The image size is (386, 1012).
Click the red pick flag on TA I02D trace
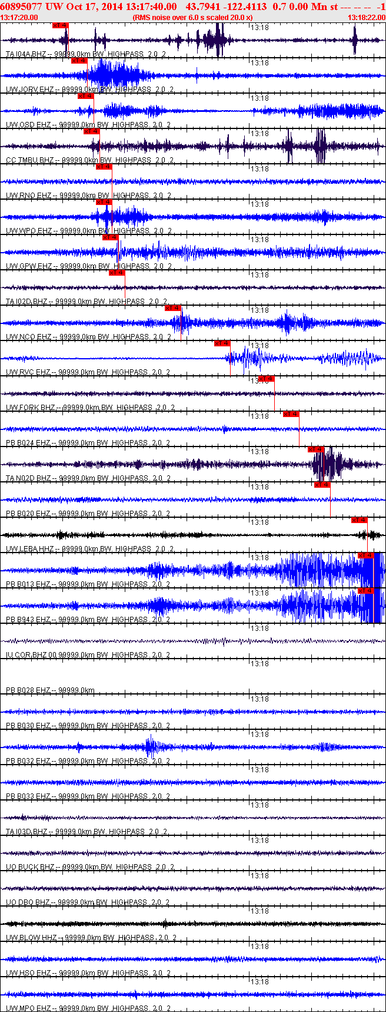[x=117, y=273]
